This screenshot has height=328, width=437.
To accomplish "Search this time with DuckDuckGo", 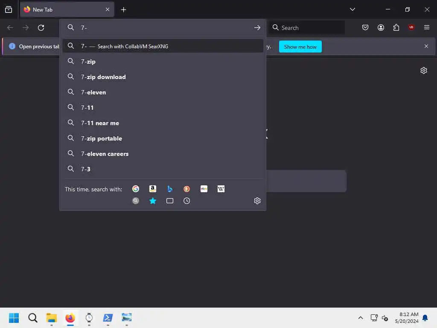I will point(187,189).
